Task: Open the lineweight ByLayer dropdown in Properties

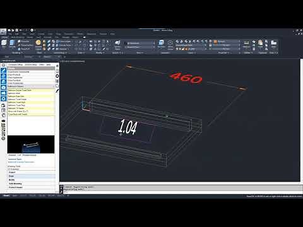Action: 225,45
